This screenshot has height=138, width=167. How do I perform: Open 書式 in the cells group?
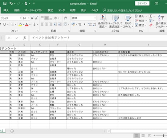141,25
